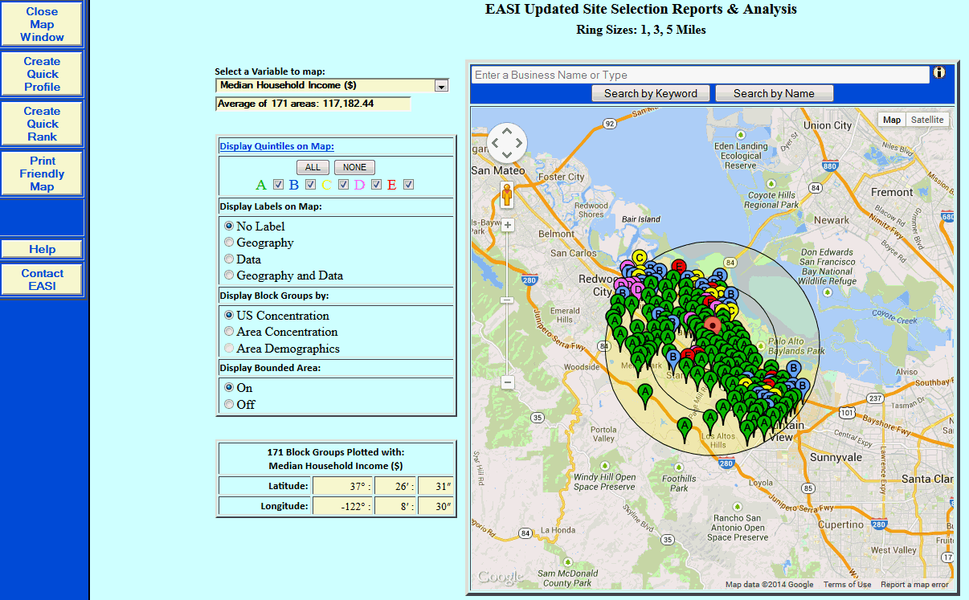Click the longitude degrees field
Screen dimensions: 969x600
[x=341, y=506]
